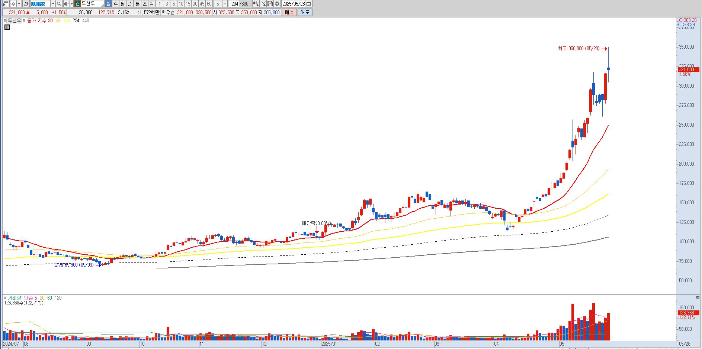Click the 204 candle count input field

coord(234,4)
